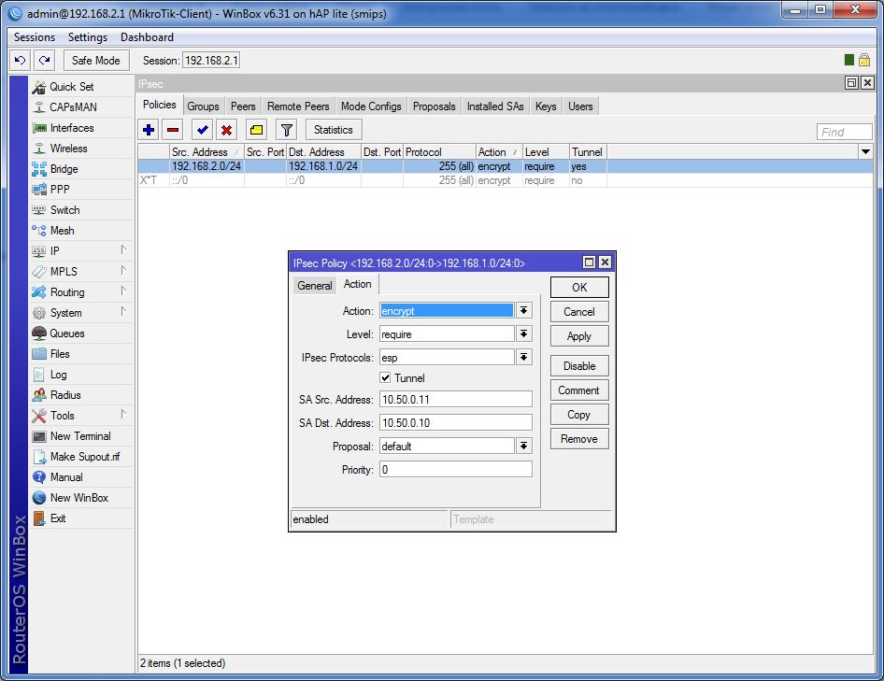Click the Apply button
Image resolution: width=884 pixels, height=681 pixels.
[x=579, y=336]
